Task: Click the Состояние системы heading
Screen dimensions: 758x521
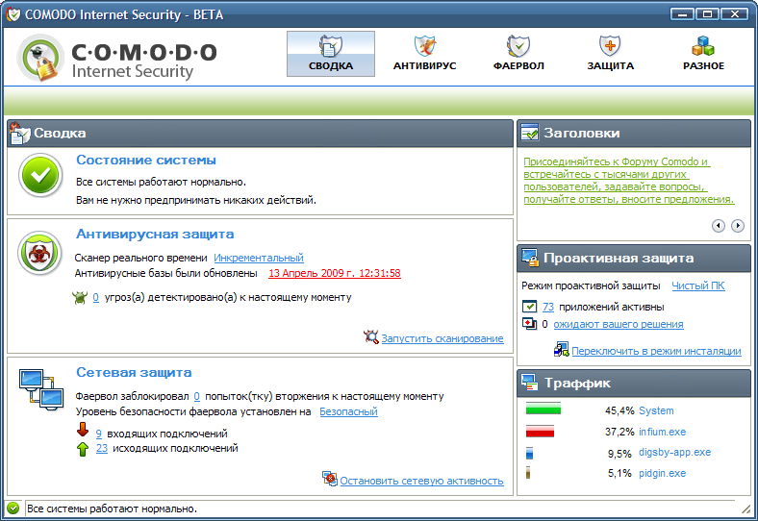Action: pyautogui.click(x=146, y=160)
